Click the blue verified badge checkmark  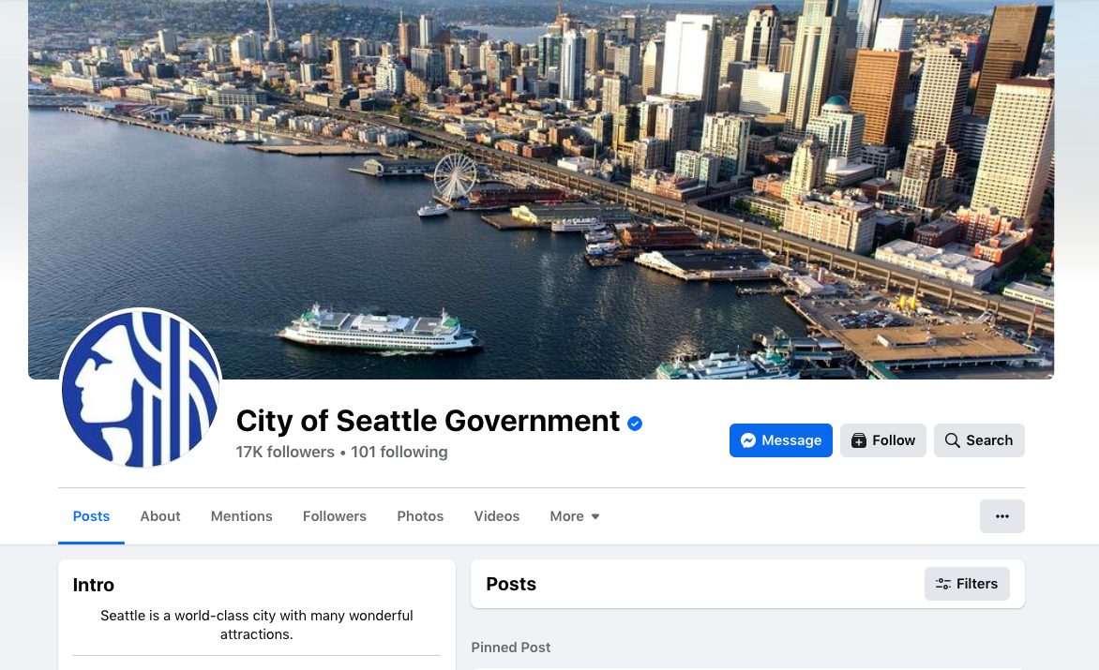point(635,423)
